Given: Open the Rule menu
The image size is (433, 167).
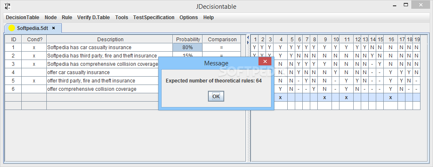Looking at the screenshot, I should [x=67, y=17].
